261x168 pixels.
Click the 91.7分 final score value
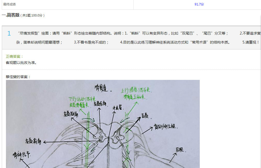[x=199, y=4]
